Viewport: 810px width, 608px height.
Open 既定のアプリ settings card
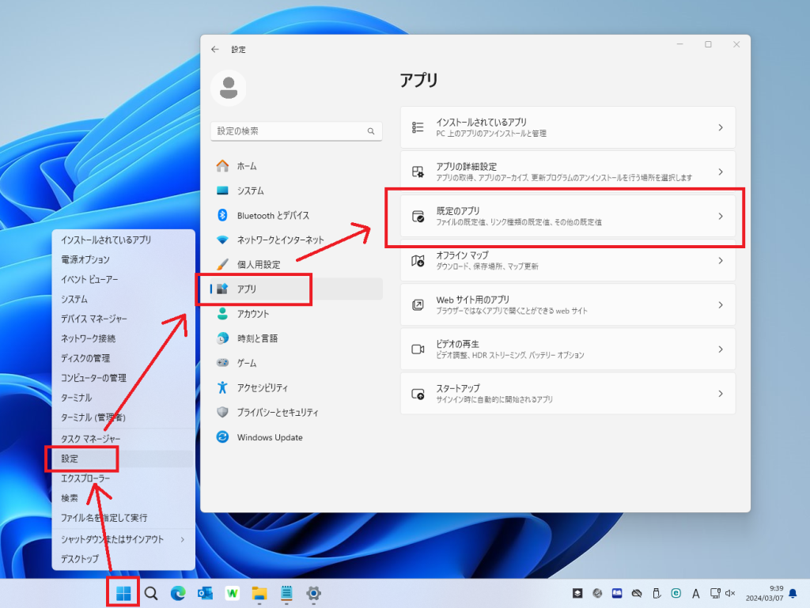click(568, 217)
